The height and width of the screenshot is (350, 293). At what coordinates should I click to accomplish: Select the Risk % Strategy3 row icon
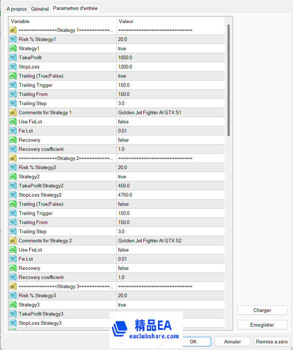coord(13,295)
